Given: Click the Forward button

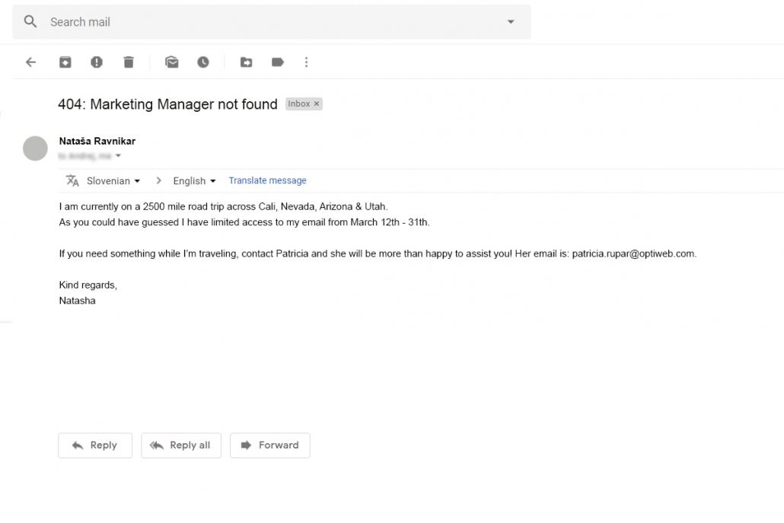Looking at the screenshot, I should pyautogui.click(x=269, y=445).
